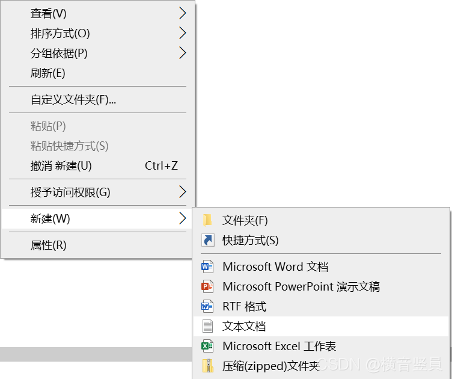Click 粘贴快捷方式(S) entry
This screenshot has width=452, height=379.
pos(98,146)
